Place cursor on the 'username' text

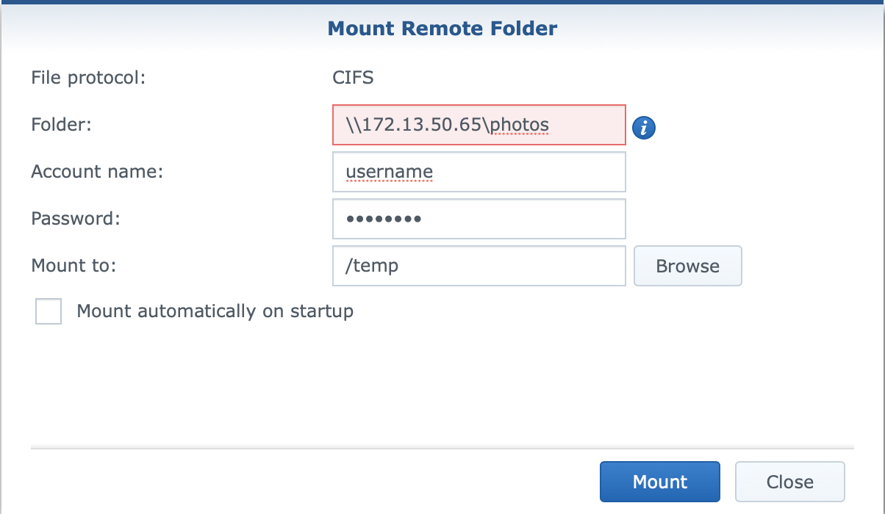click(390, 173)
